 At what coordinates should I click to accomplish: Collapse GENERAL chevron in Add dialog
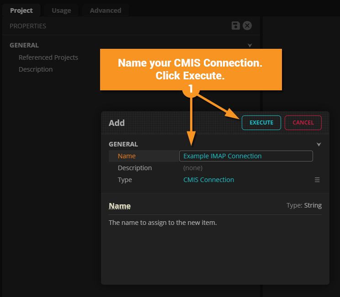tap(319, 144)
